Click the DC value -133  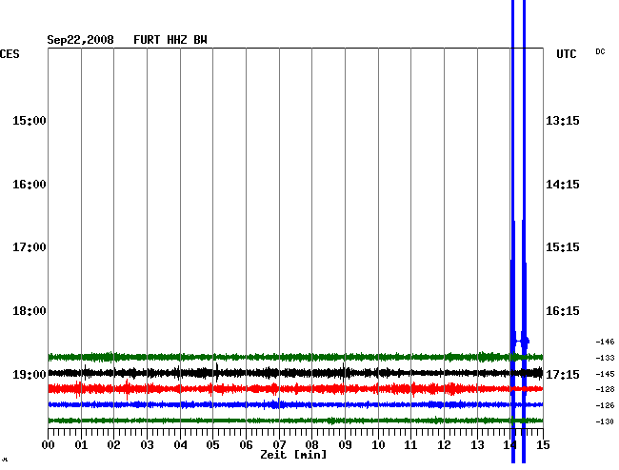coord(605,358)
